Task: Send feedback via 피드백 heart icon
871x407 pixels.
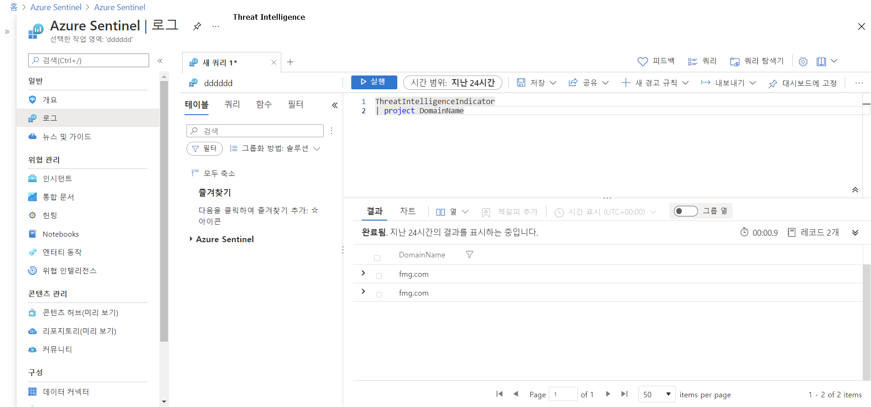Action: [x=656, y=61]
